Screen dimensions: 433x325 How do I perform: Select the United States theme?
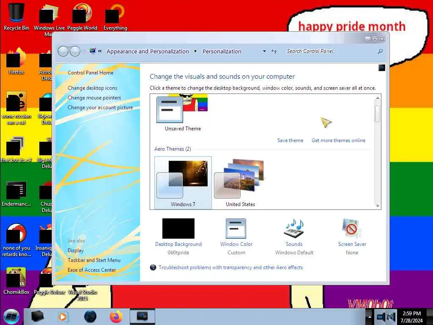(x=240, y=183)
